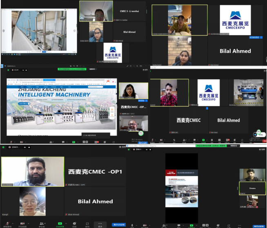Open Reactions icon in middle-left Zoom window
The height and width of the screenshot is (228, 267).
[105, 142]
